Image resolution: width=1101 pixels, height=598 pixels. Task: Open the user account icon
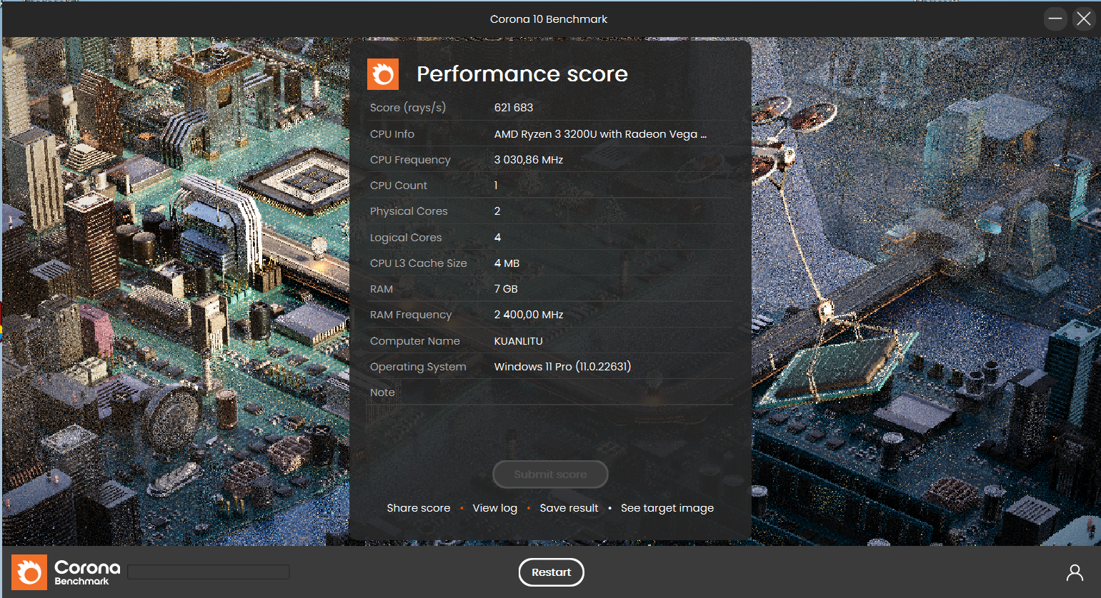(1075, 572)
